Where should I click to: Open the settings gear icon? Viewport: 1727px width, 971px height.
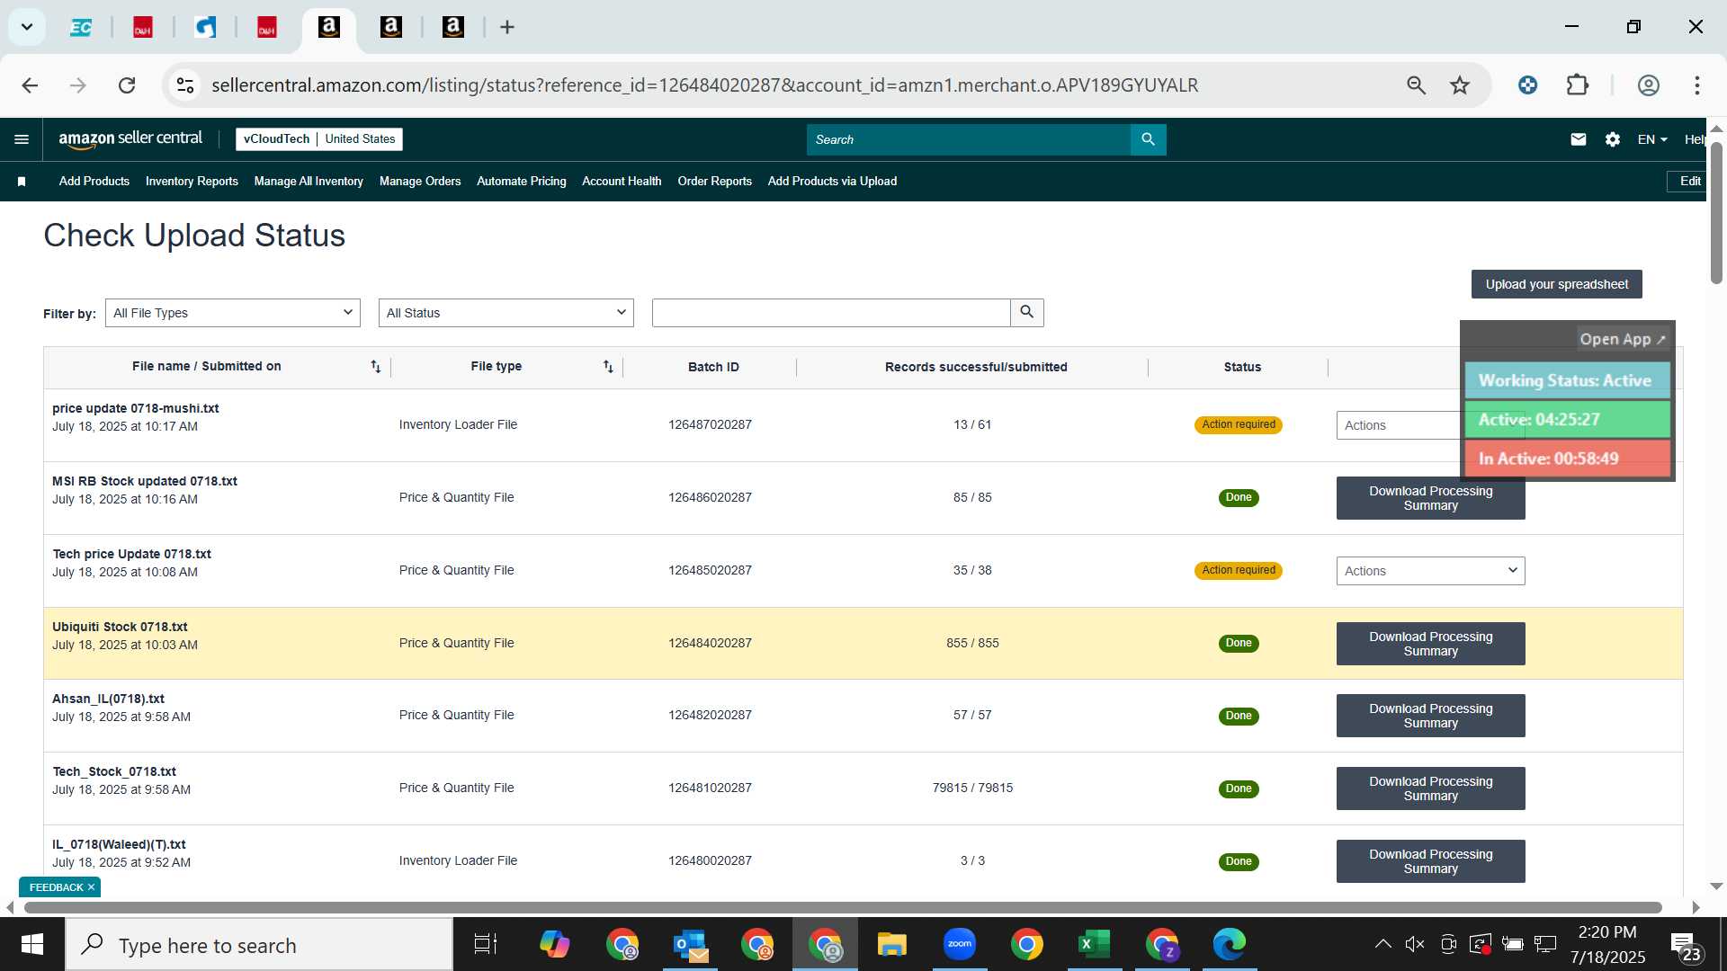click(x=1613, y=139)
